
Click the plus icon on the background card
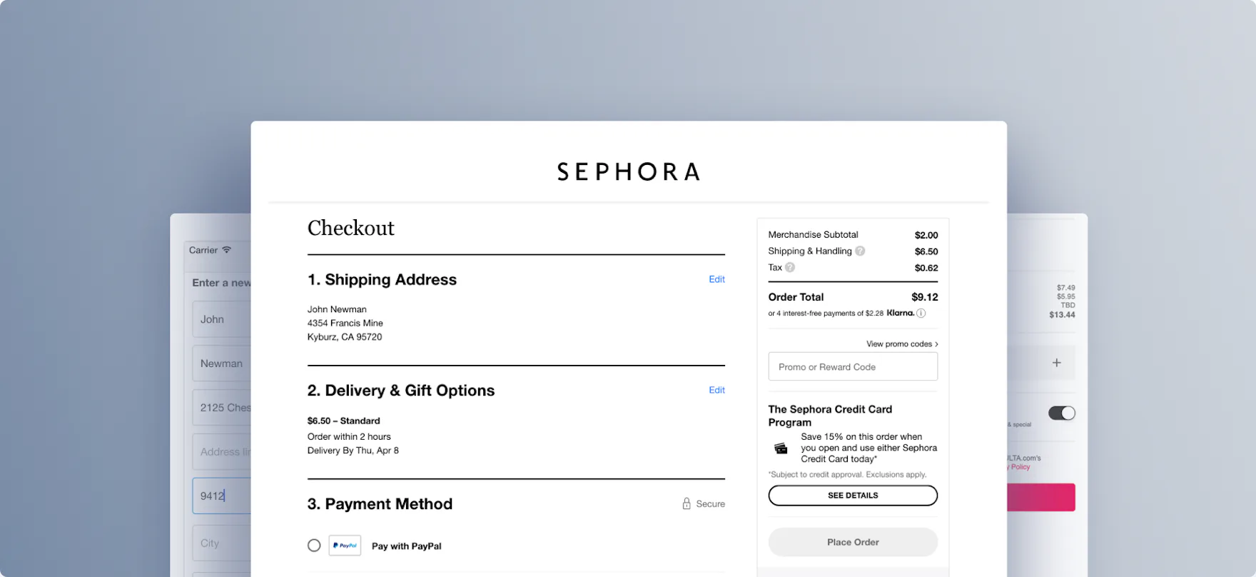1056,363
